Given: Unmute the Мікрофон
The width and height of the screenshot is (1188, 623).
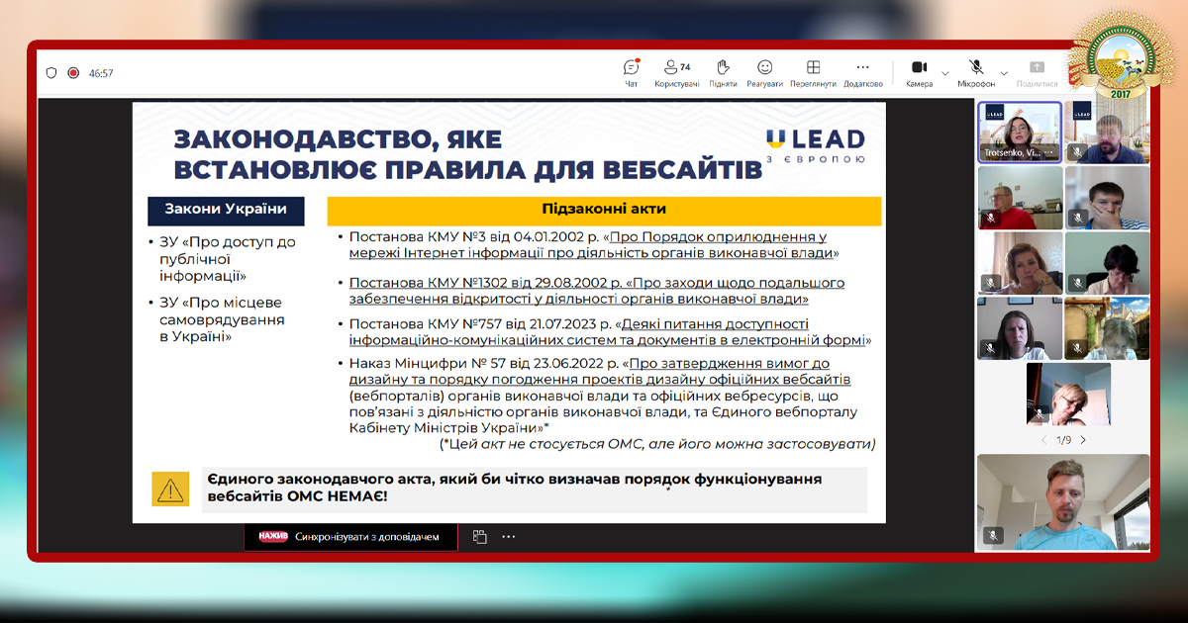Looking at the screenshot, I should point(975,73).
